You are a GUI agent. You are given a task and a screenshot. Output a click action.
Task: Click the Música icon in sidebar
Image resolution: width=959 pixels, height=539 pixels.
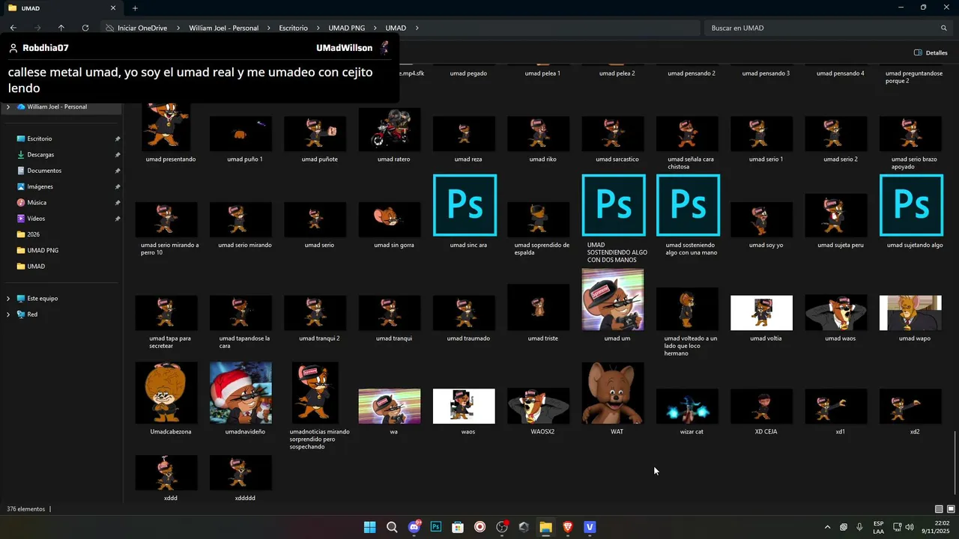(20, 202)
